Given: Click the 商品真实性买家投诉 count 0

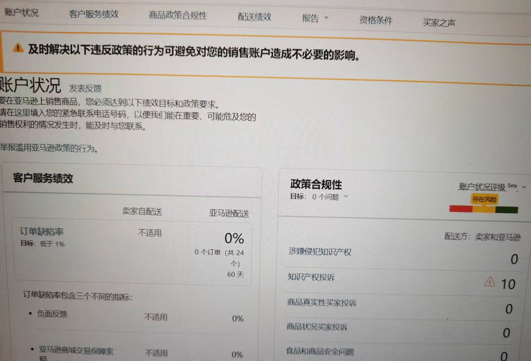Looking at the screenshot, I should (x=509, y=309).
